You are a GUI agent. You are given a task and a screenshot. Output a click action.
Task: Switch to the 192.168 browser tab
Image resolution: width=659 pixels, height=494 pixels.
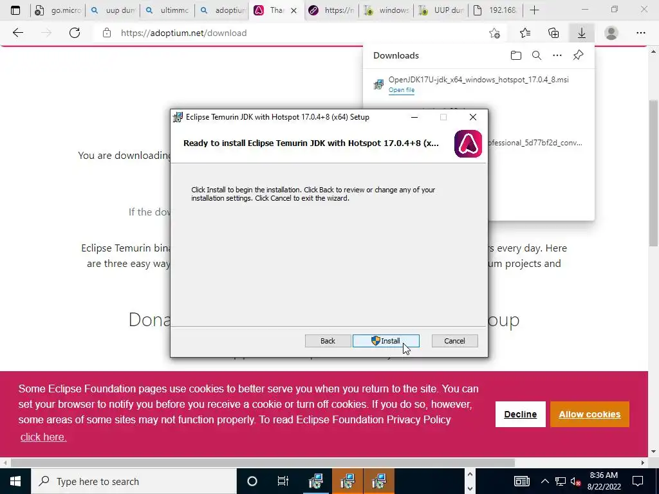click(x=495, y=10)
